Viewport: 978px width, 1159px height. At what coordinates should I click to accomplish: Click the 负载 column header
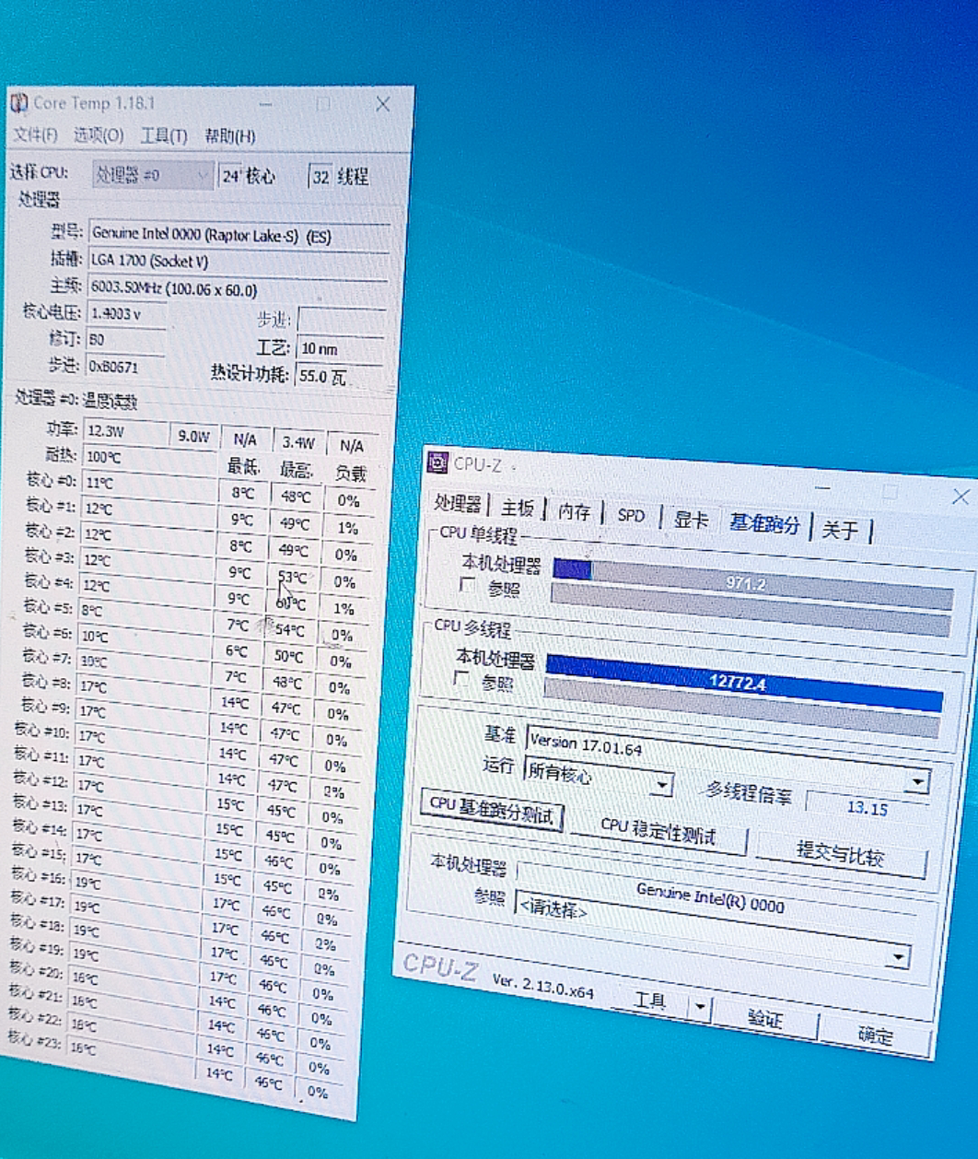click(350, 473)
